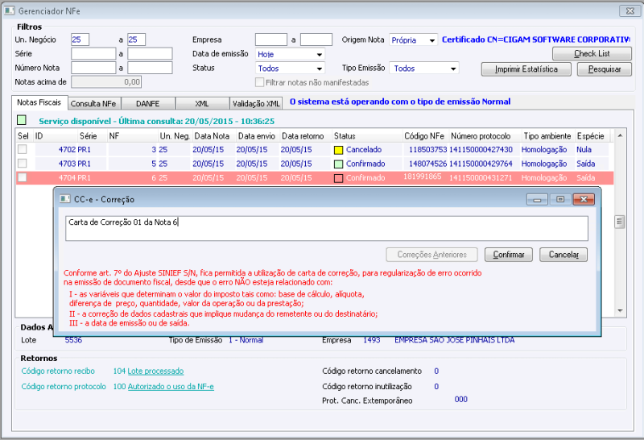Click the Un. Negócio end field
Viewport: 644px width, 440px height.
point(136,39)
